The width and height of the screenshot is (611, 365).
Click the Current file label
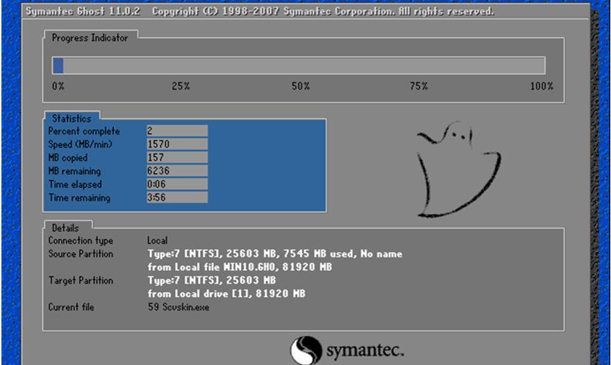(x=72, y=307)
